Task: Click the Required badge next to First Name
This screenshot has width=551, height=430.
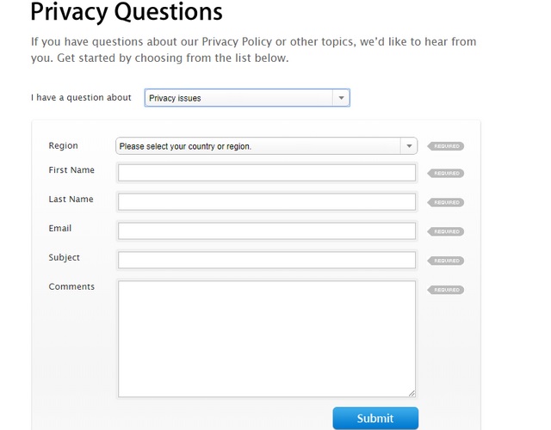Action: click(x=446, y=174)
